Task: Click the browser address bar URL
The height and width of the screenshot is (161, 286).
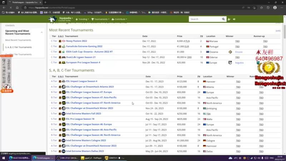Action: tap(52, 8)
